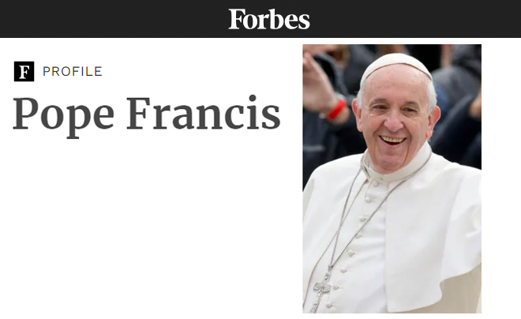Click dark header bar left of Forbes logo
The image size is (521, 319).
click(x=114, y=19)
